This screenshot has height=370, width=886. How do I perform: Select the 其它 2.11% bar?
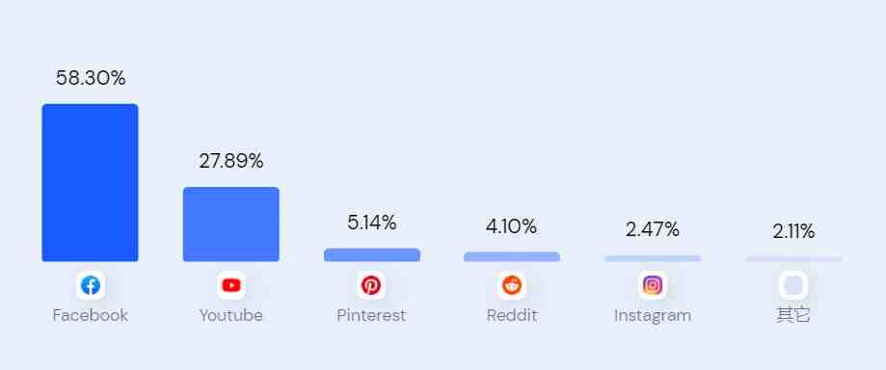(793, 259)
